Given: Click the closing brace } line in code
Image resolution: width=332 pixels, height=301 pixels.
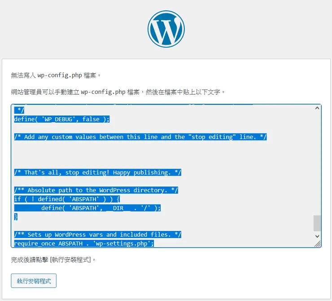Looking at the screenshot, I should 16,217.
